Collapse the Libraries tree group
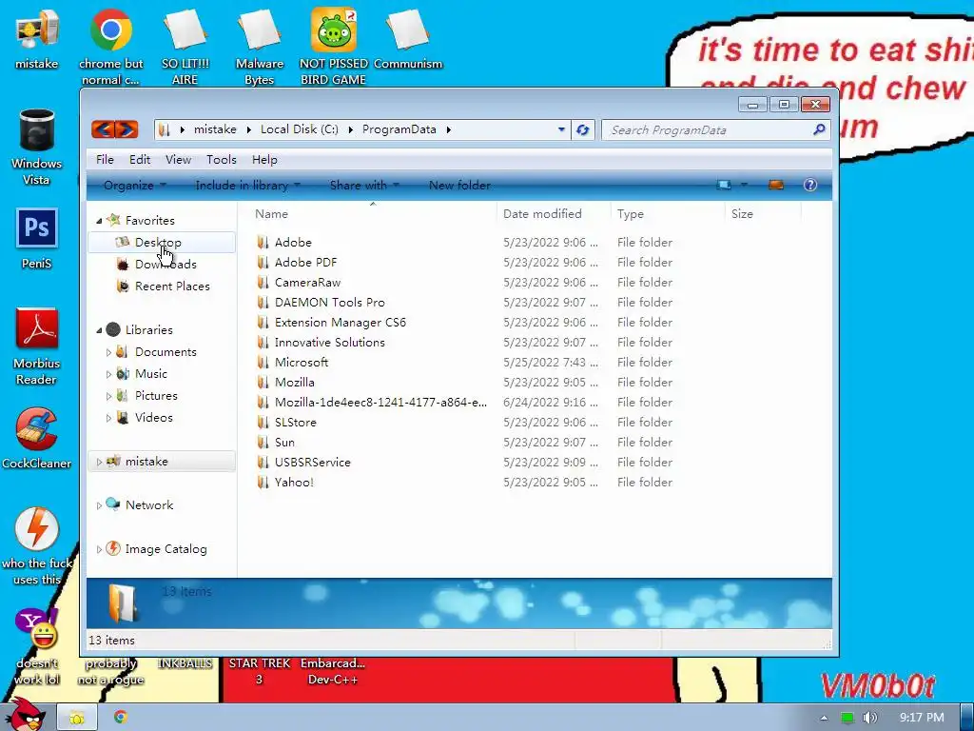The height and width of the screenshot is (731, 974). (x=99, y=330)
